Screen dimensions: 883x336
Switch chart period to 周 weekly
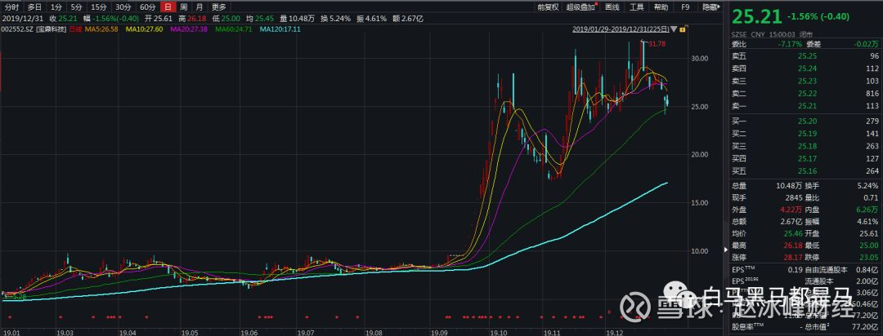(x=184, y=7)
